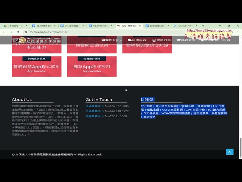Open the hamburger menu icon in site header
The height and width of the screenshot is (182, 242).
pos(224,40)
